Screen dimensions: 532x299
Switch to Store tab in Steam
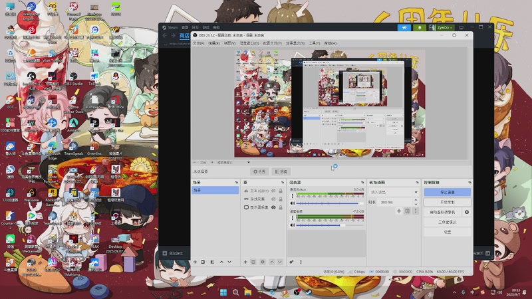point(184,35)
